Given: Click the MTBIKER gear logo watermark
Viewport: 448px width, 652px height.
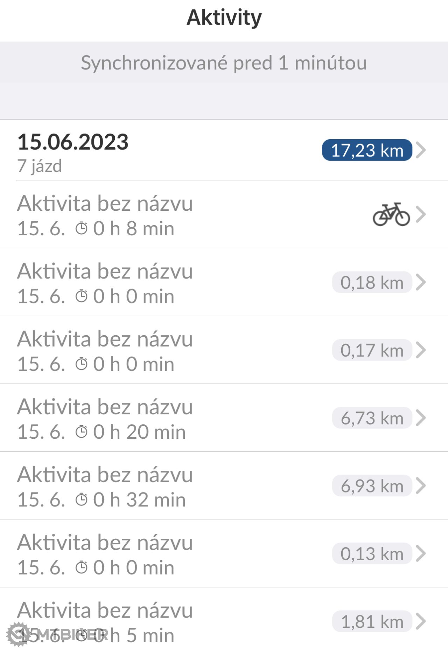Looking at the screenshot, I should click(x=17, y=634).
